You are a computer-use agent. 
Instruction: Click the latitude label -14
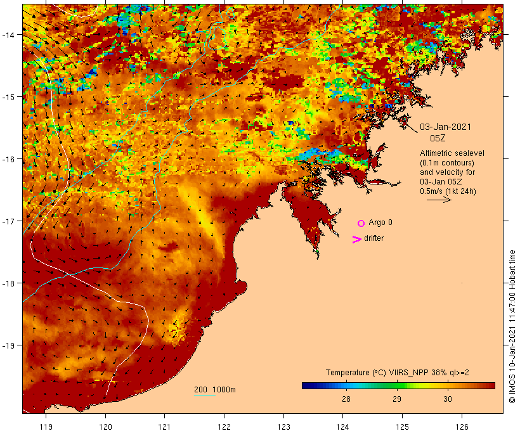point(8,35)
